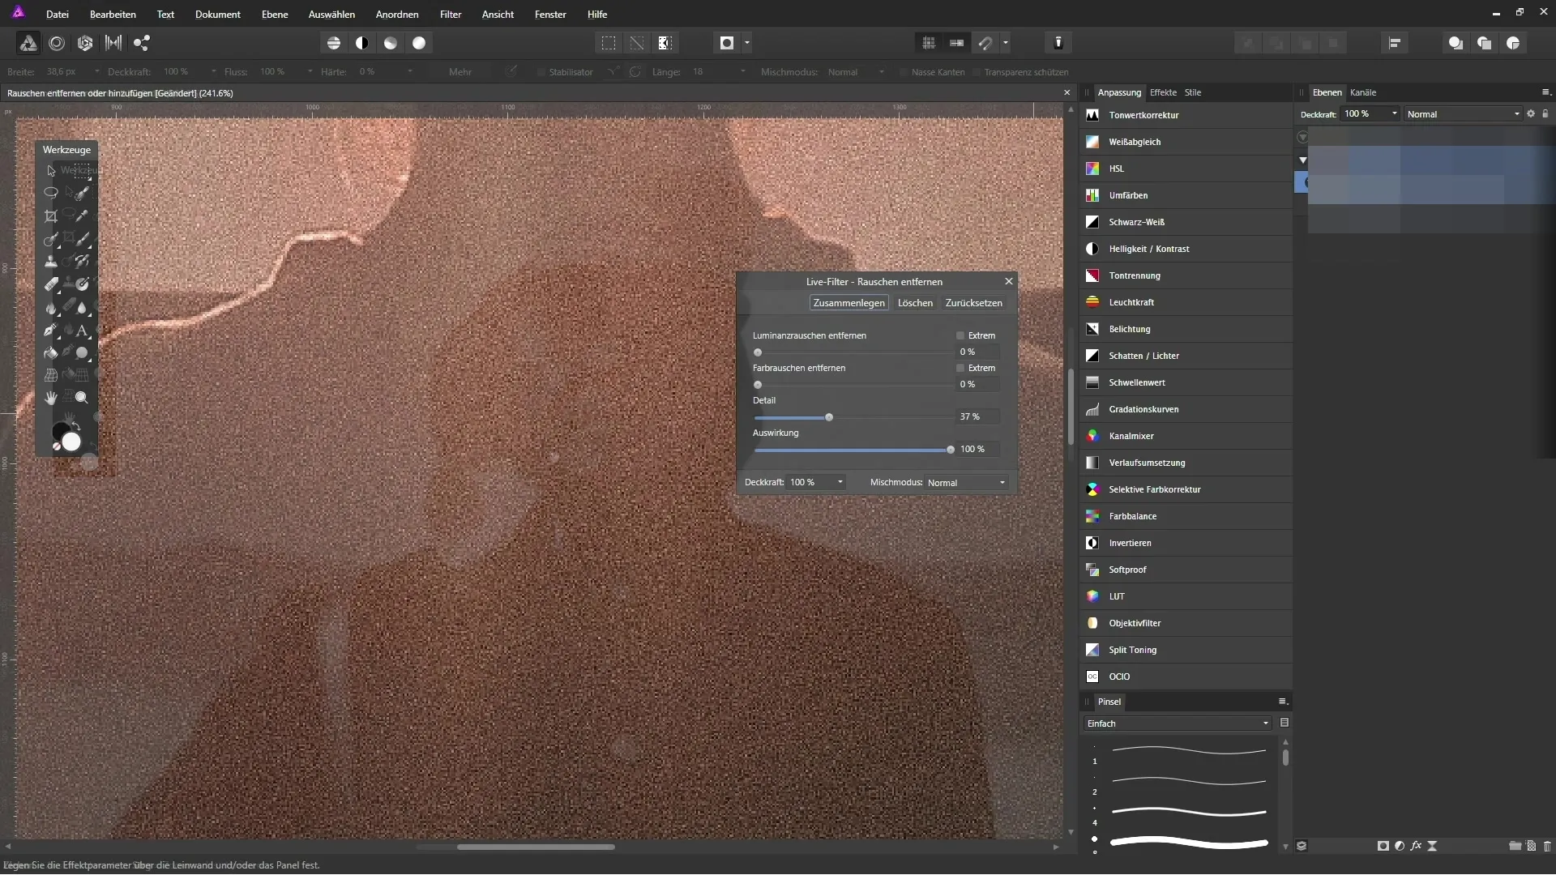Select the View hand tool
Viewport: 1556px width, 875px height.
click(51, 398)
